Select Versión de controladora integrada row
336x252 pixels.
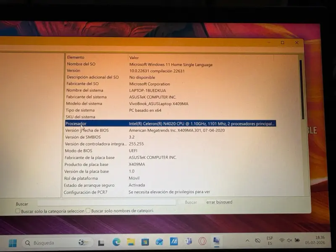click(171, 144)
